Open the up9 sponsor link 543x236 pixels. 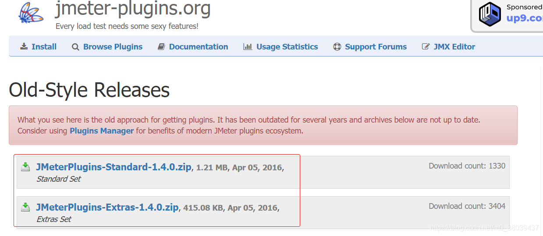click(525, 18)
